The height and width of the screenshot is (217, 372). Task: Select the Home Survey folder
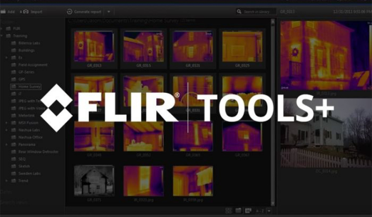26,87
